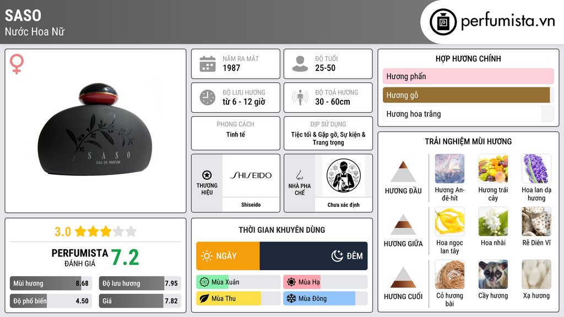Click the person icon beside Độ tuổi
564x317 pixels.
(300, 64)
